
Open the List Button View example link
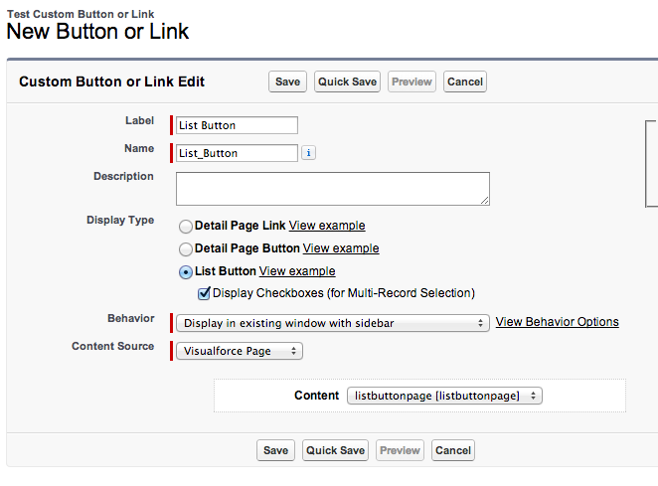[297, 271]
